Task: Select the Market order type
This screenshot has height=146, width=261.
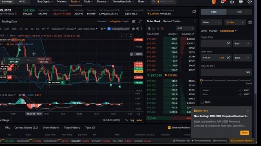Action: tap(213, 31)
